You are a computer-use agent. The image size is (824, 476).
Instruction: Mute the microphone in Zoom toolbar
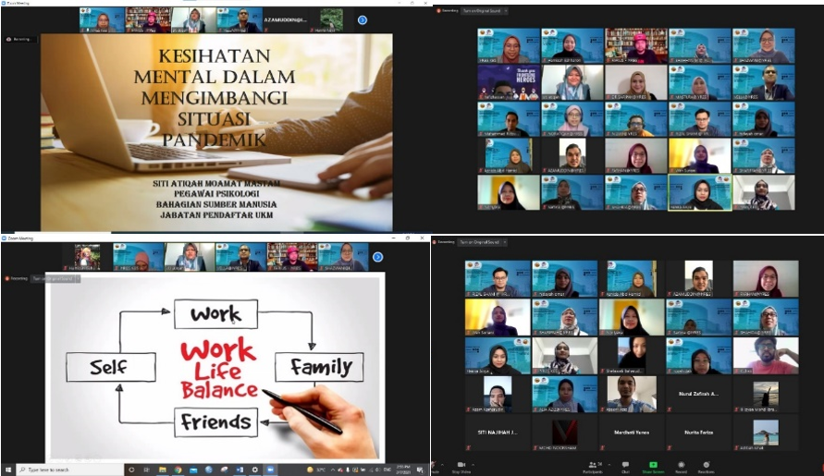pos(437,466)
